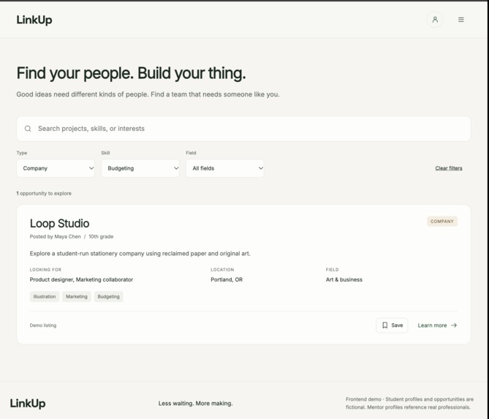This screenshot has height=419, width=489.
Task: Click the stationery company description text
Action: tap(140, 253)
